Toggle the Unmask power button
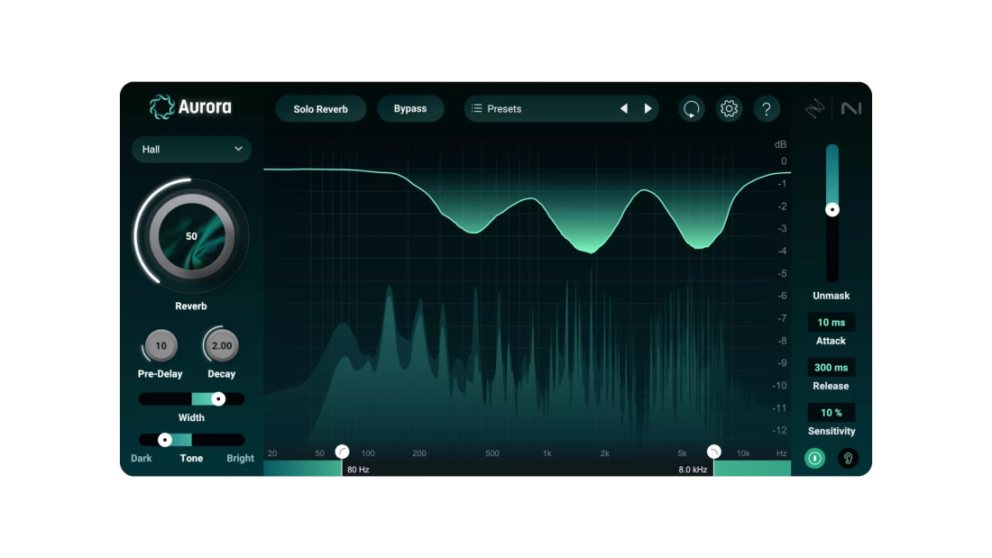Image resolution: width=992 pixels, height=558 pixels. click(814, 458)
